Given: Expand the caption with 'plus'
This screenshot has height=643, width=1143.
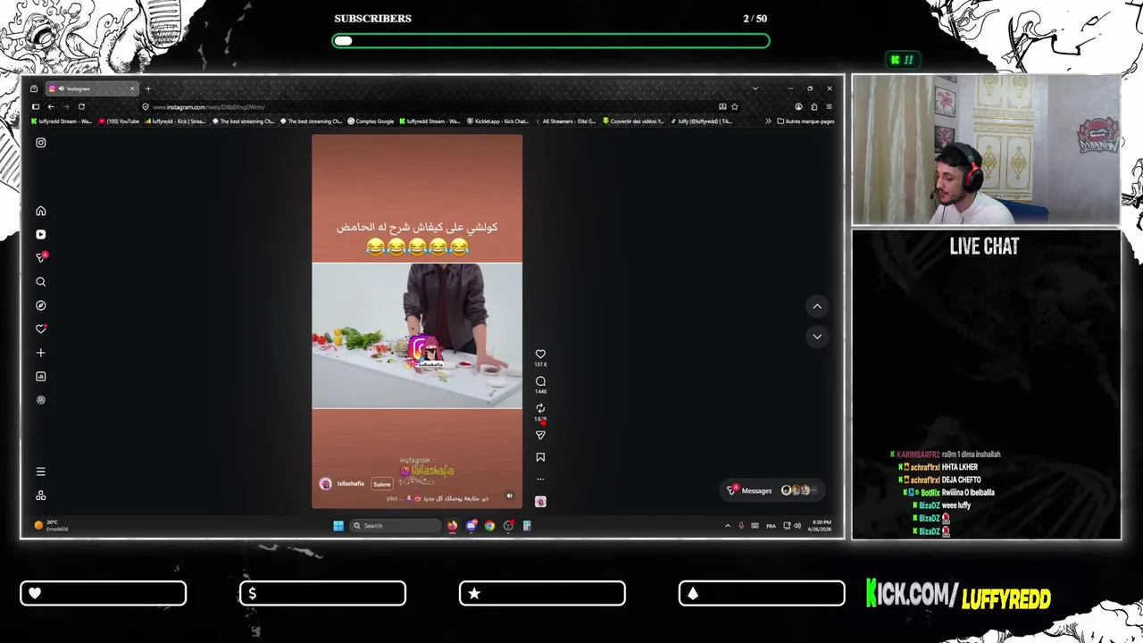Looking at the screenshot, I should coord(392,498).
